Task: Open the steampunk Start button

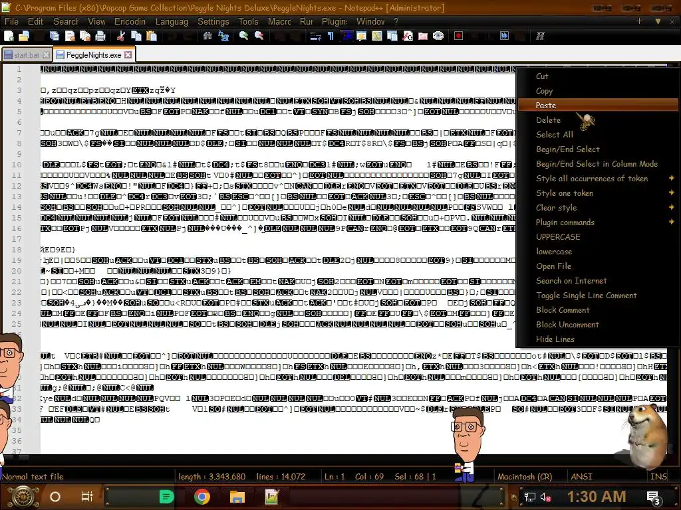Action: [x=23, y=497]
